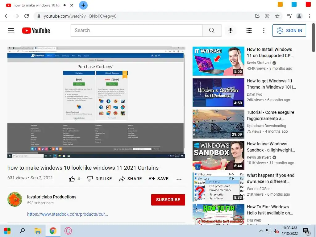Screen dimensions: 316x237
Task: Search with your voice microphone icon
Action: click(x=230, y=31)
